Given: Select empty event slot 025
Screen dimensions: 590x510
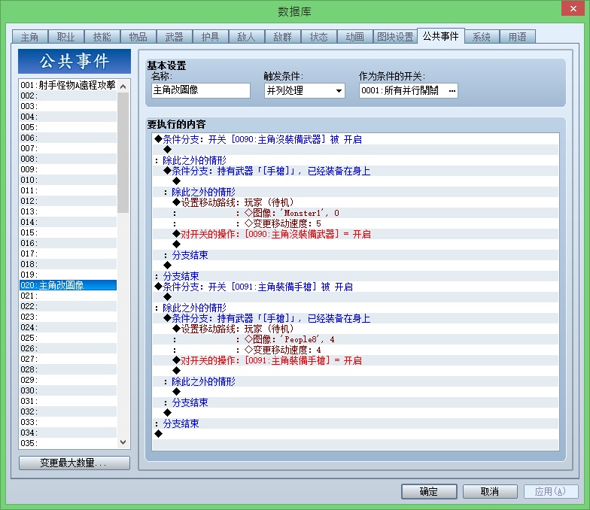Looking at the screenshot, I should pyautogui.click(x=68, y=338).
